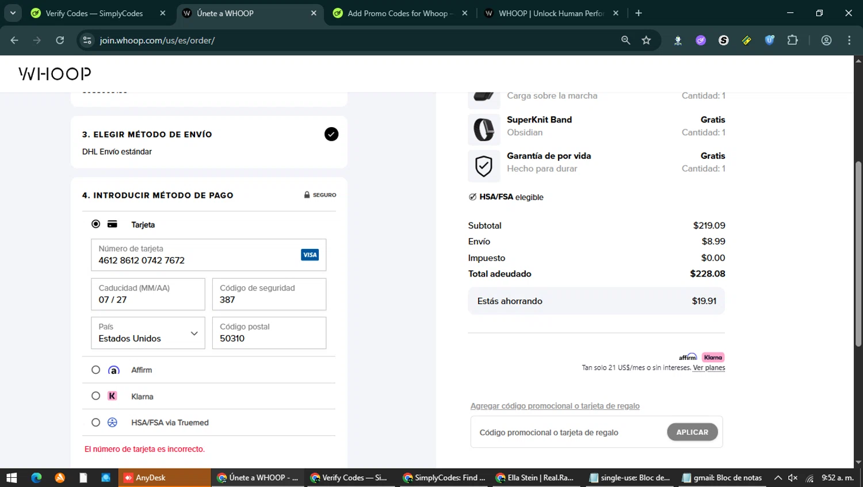Click the HSA/FSA eligible check icon
This screenshot has height=487, width=863.
point(473,197)
